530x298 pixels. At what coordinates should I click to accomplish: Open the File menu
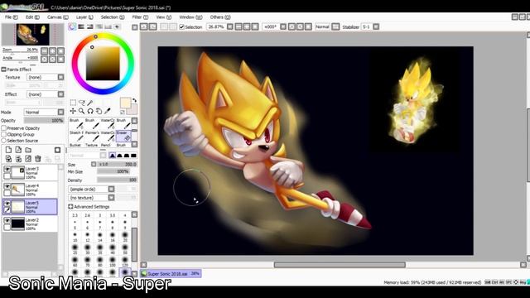[x=11, y=17]
